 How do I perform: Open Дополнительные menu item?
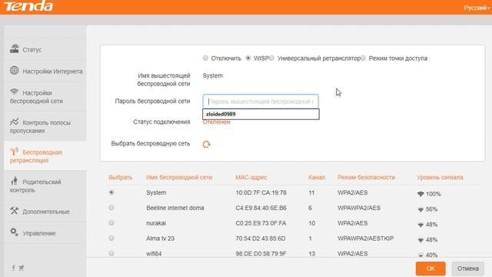46,212
